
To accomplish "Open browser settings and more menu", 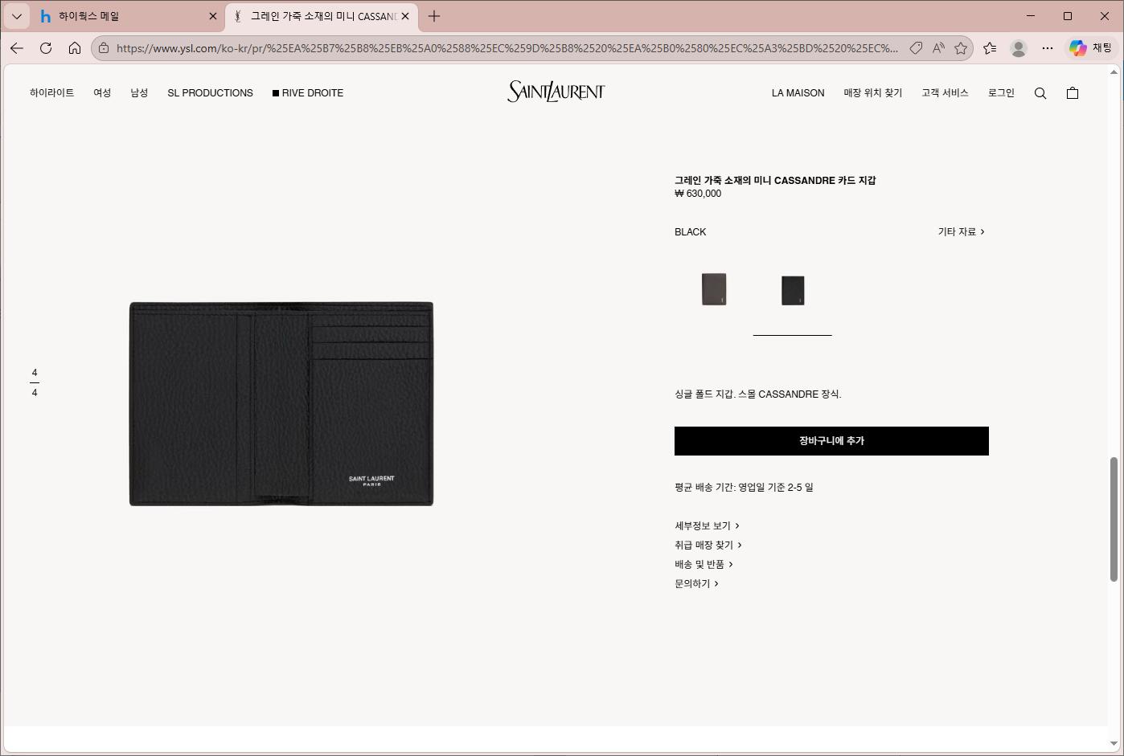I will coord(1048,48).
